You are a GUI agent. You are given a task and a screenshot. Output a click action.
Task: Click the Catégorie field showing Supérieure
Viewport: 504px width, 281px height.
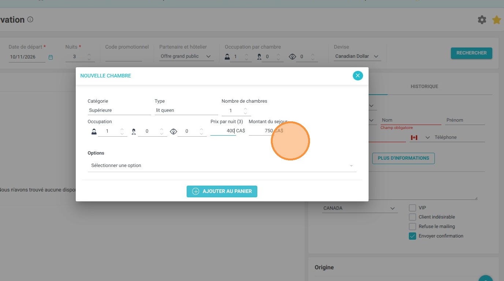119,110
